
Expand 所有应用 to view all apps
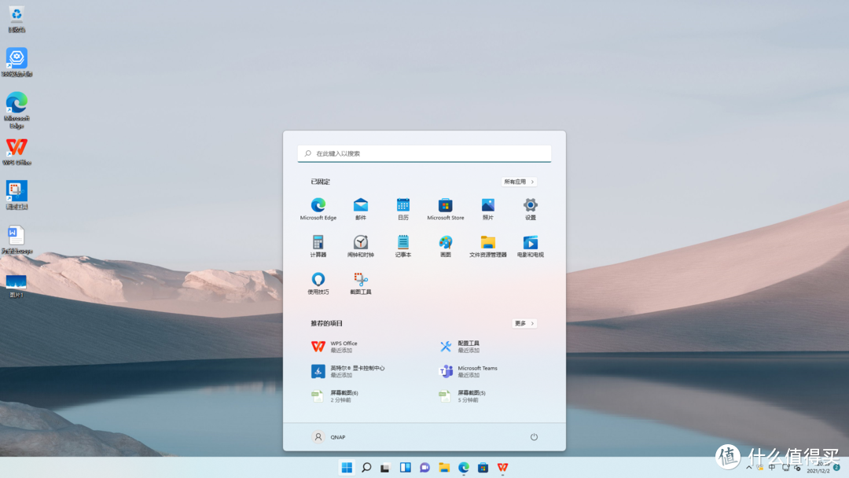(518, 181)
